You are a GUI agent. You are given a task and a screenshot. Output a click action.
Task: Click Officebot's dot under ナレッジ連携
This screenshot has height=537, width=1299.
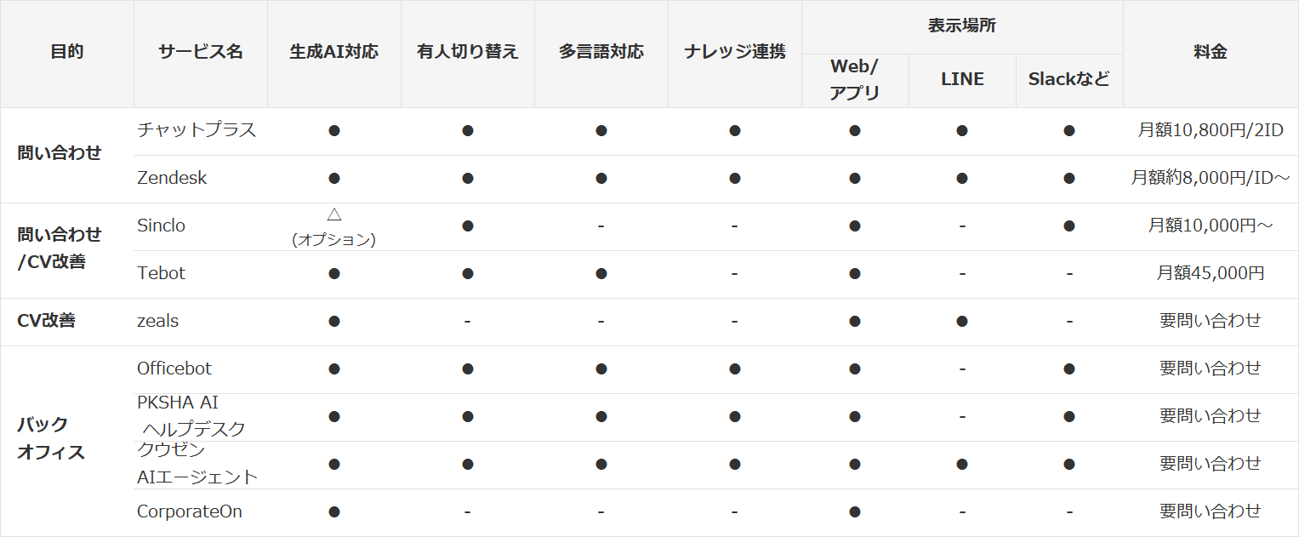click(735, 369)
